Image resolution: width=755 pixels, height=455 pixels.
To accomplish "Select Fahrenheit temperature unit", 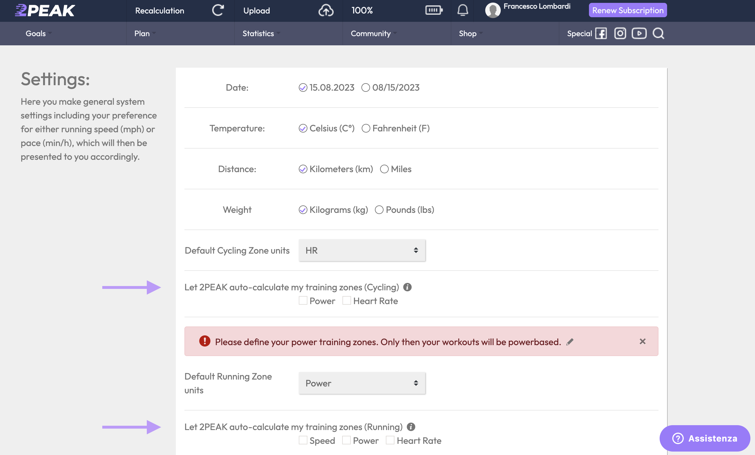I will [x=366, y=128].
